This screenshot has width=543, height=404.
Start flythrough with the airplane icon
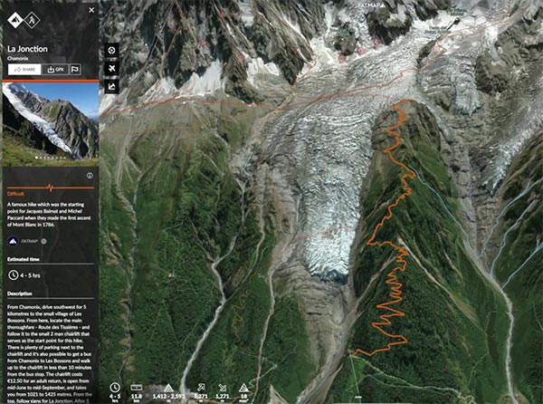click(111, 68)
